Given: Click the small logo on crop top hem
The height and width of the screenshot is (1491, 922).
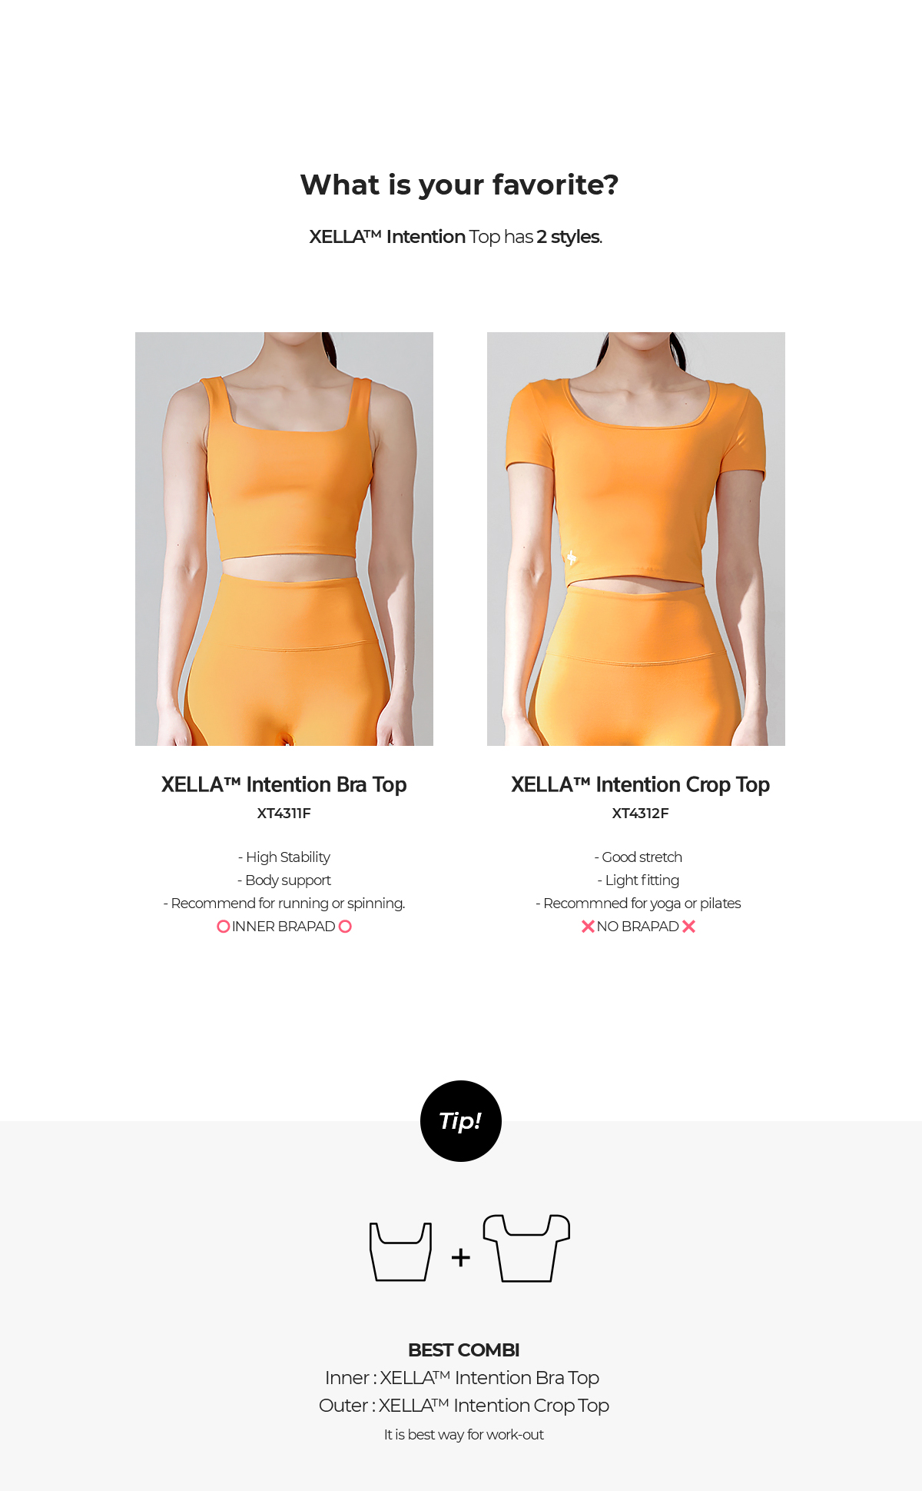Looking at the screenshot, I should click(572, 557).
